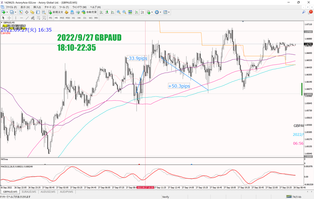This screenshot has height=199, width=314.
Task: Select the vertical line drawing tool
Action: [16, 18]
